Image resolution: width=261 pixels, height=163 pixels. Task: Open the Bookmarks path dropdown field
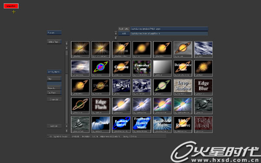(169, 29)
